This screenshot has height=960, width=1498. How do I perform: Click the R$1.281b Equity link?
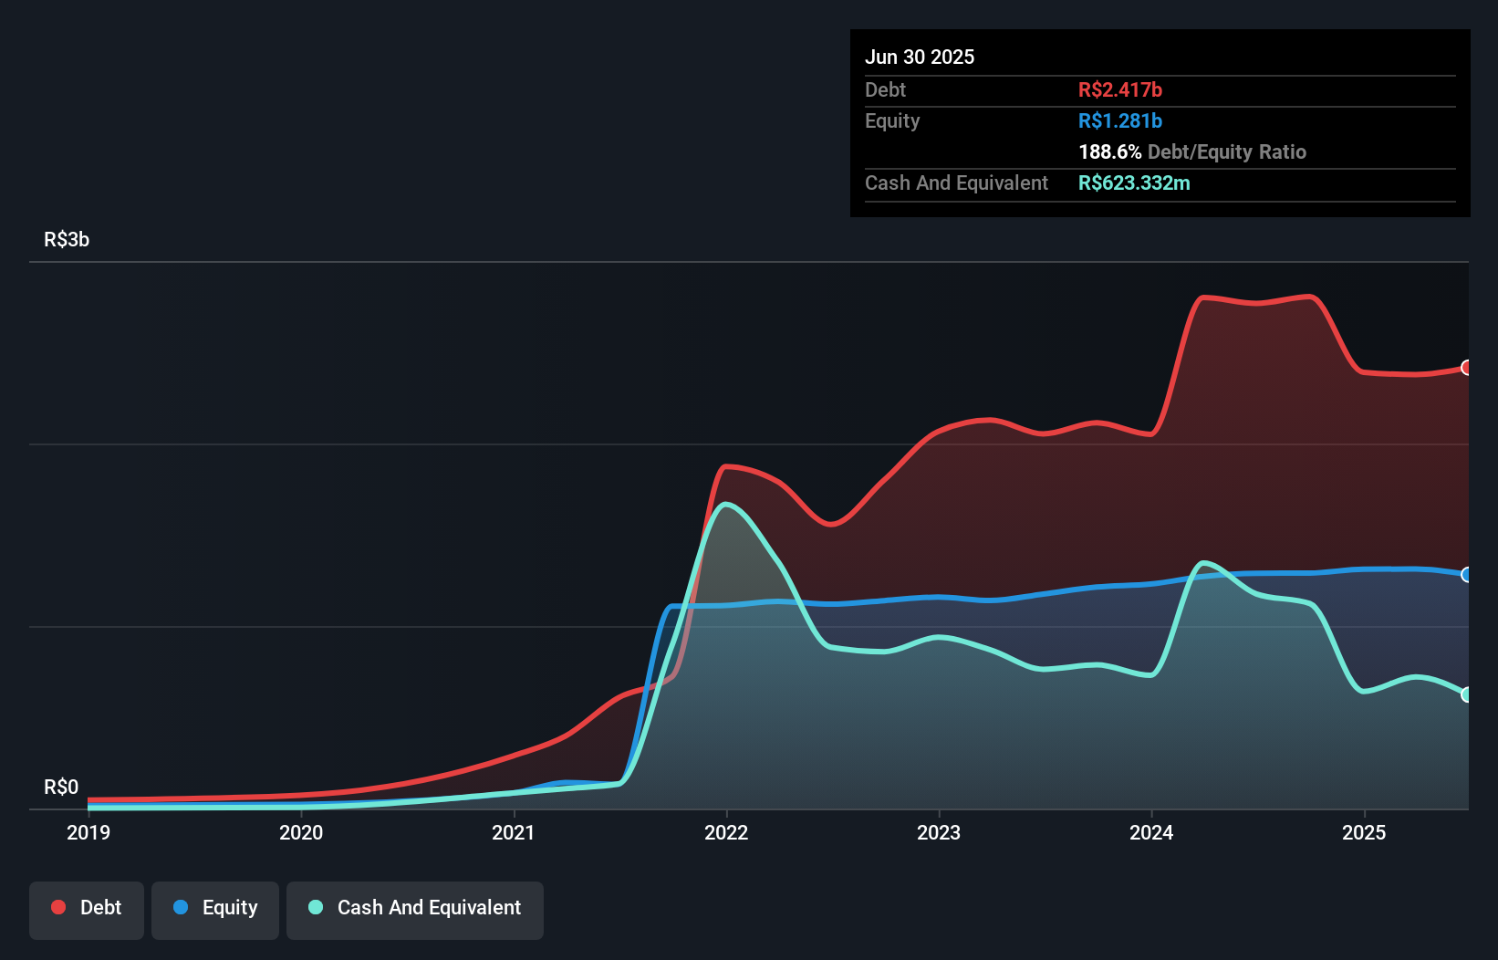pyautogui.click(x=1120, y=120)
